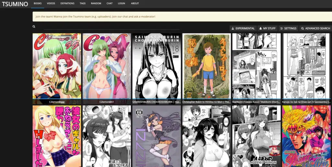Click the magnifier icon beside the search field

[34, 26]
